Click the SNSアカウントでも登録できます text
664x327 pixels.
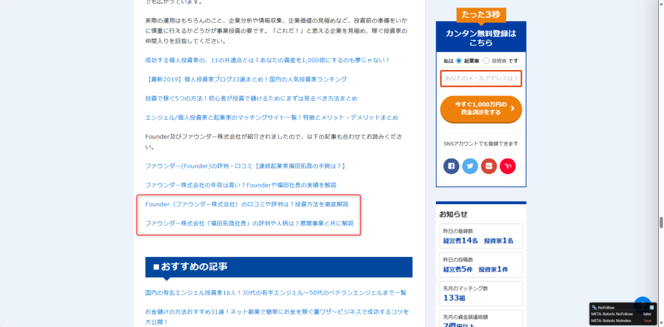(481, 144)
